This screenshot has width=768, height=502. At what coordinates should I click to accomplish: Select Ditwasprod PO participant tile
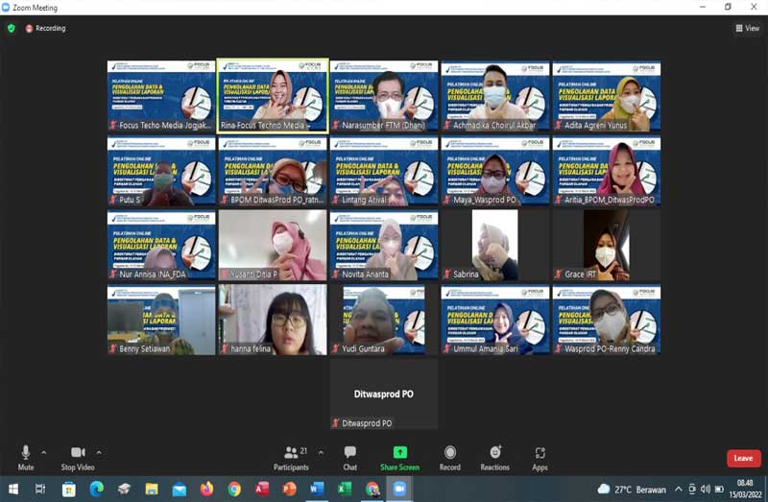(384, 394)
